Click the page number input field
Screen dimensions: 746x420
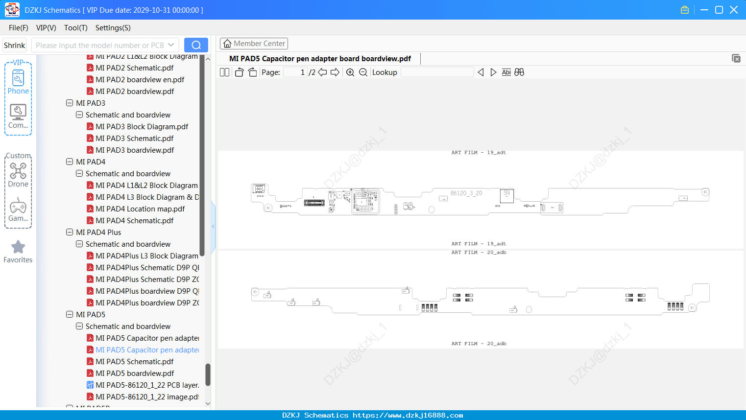(x=295, y=72)
